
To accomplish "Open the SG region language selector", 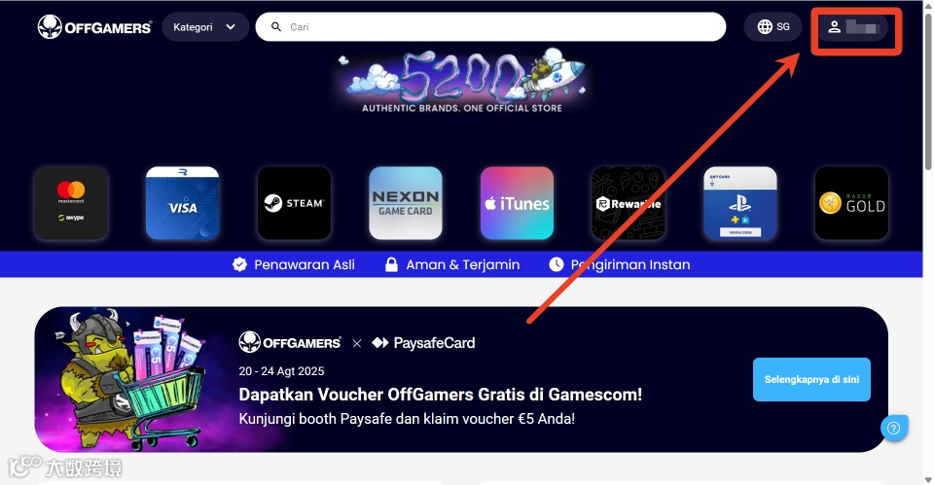I will pos(772,27).
